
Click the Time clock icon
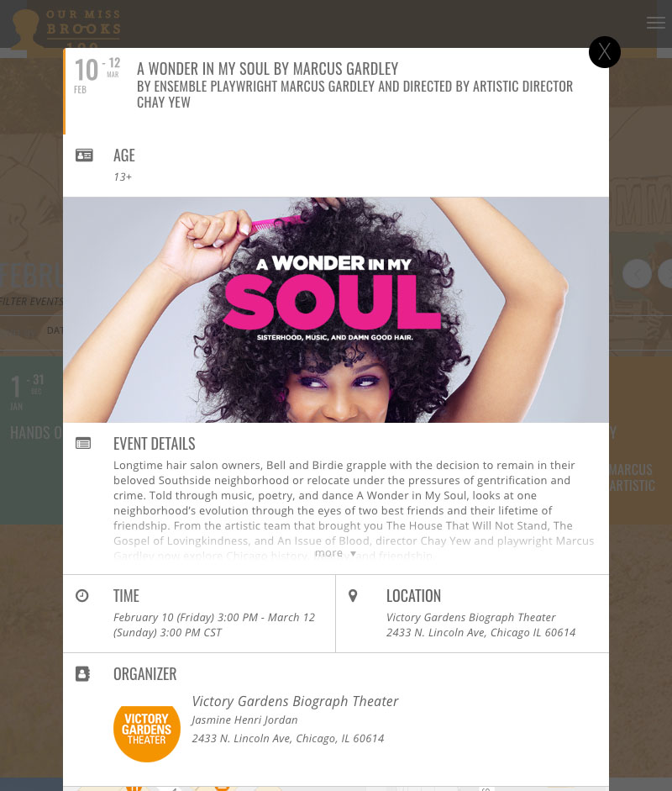point(82,596)
